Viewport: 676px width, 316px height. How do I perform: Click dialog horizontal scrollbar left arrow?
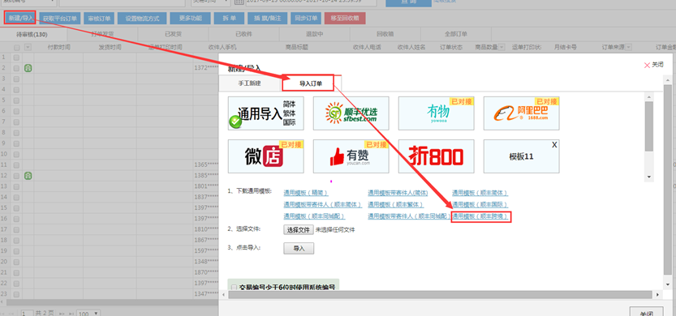click(x=223, y=294)
